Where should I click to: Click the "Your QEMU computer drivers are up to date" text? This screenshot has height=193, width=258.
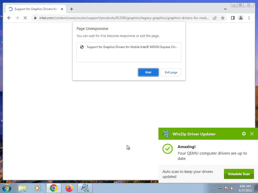(212, 156)
